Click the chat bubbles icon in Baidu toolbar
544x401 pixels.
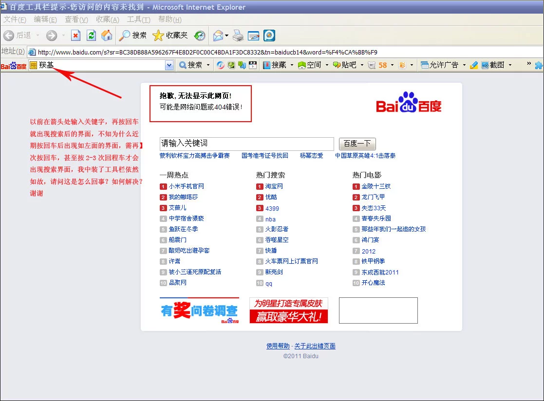[242, 65]
